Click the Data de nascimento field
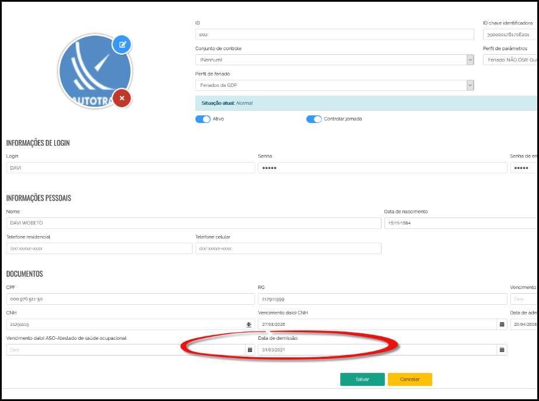 click(461, 223)
